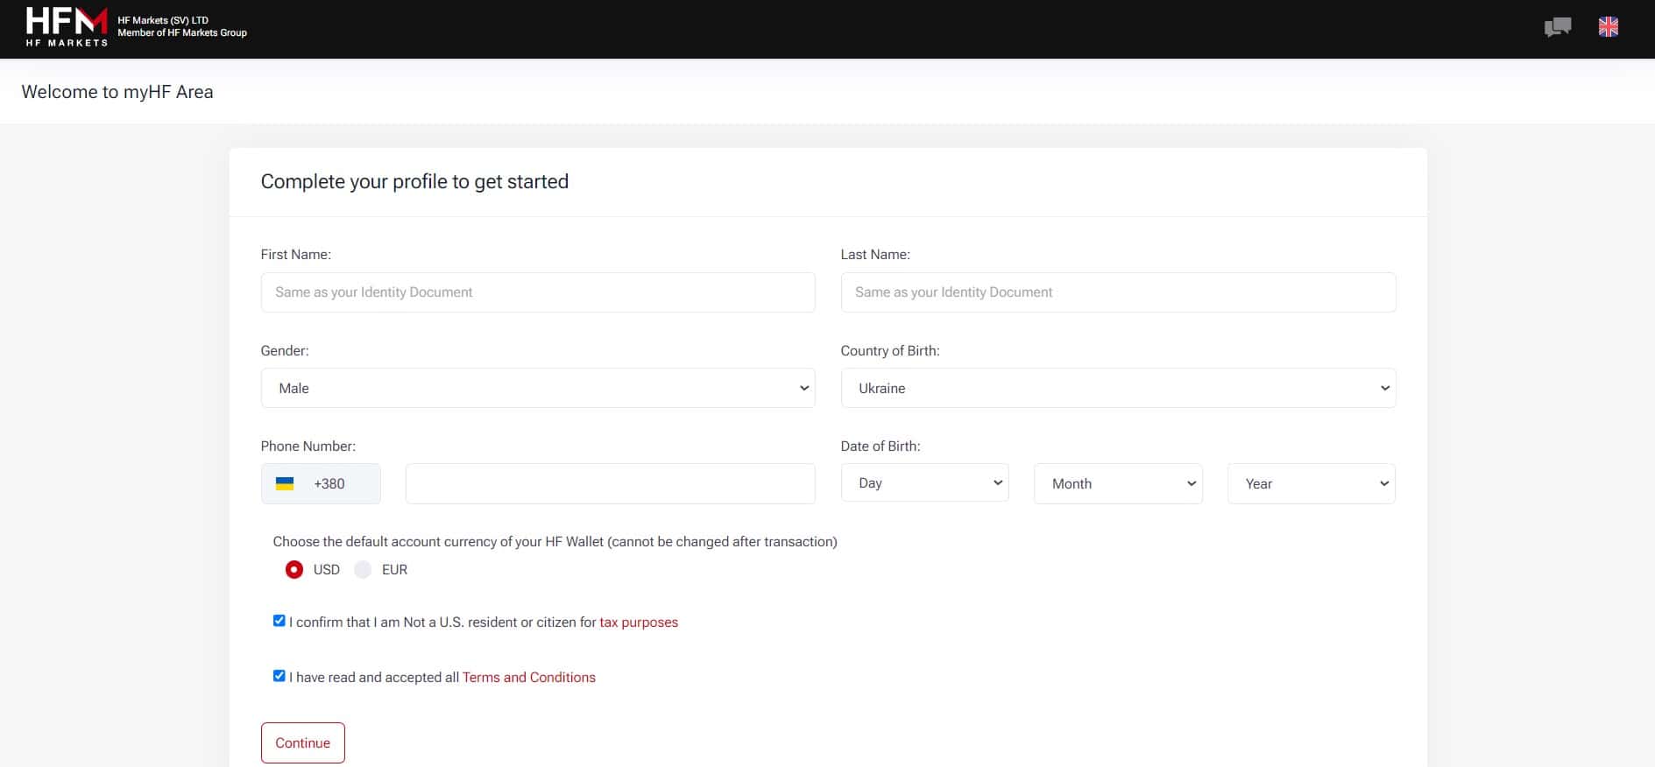The height and width of the screenshot is (767, 1655).
Task: Open the Day of birth dropdown
Action: point(924,483)
